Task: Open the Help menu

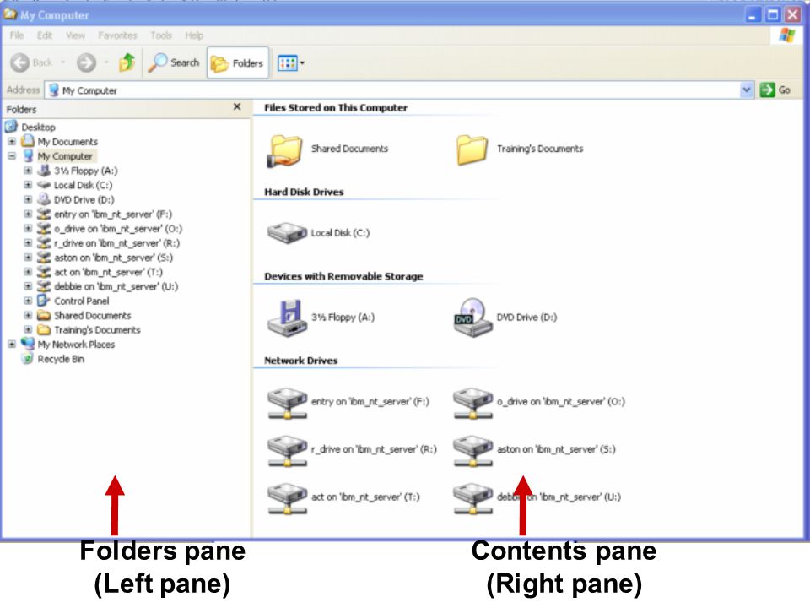Action: [x=194, y=35]
